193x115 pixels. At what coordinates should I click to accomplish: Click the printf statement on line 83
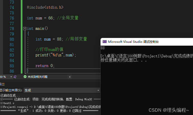(56, 55)
